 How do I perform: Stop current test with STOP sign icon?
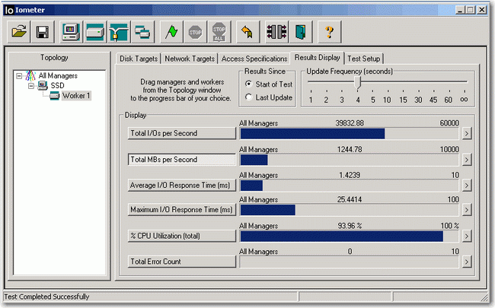tap(195, 32)
